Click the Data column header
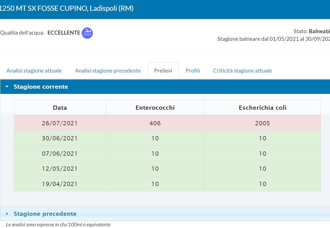Screen dimensions: 330x228 (60, 107)
